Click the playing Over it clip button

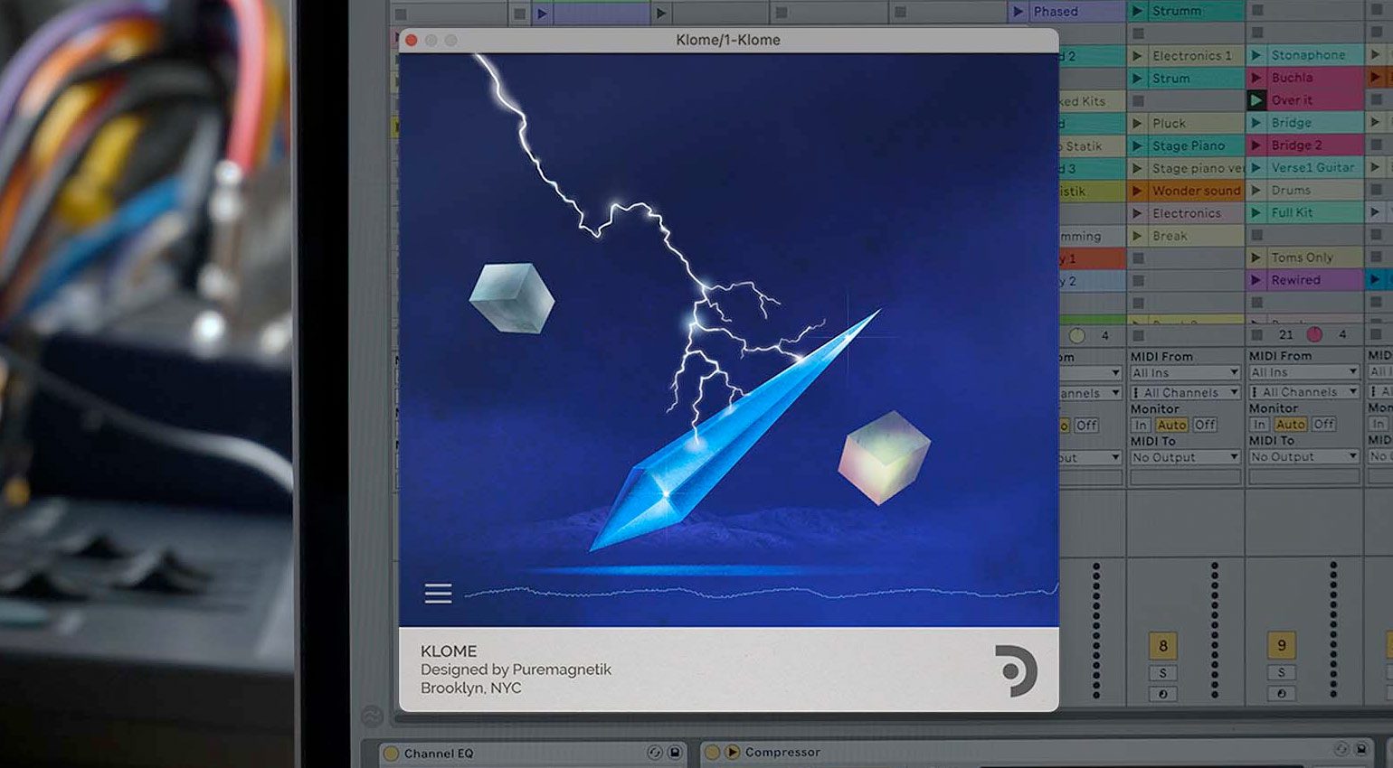click(x=1256, y=100)
